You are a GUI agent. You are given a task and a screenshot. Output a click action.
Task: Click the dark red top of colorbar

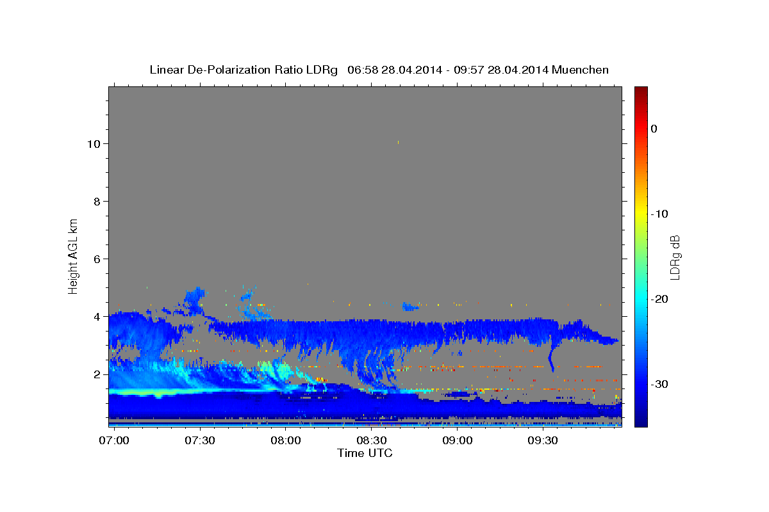tap(641, 91)
